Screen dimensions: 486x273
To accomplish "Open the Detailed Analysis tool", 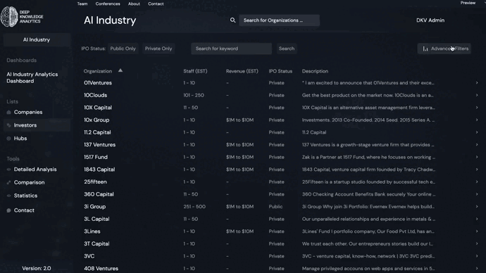I will (35, 170).
